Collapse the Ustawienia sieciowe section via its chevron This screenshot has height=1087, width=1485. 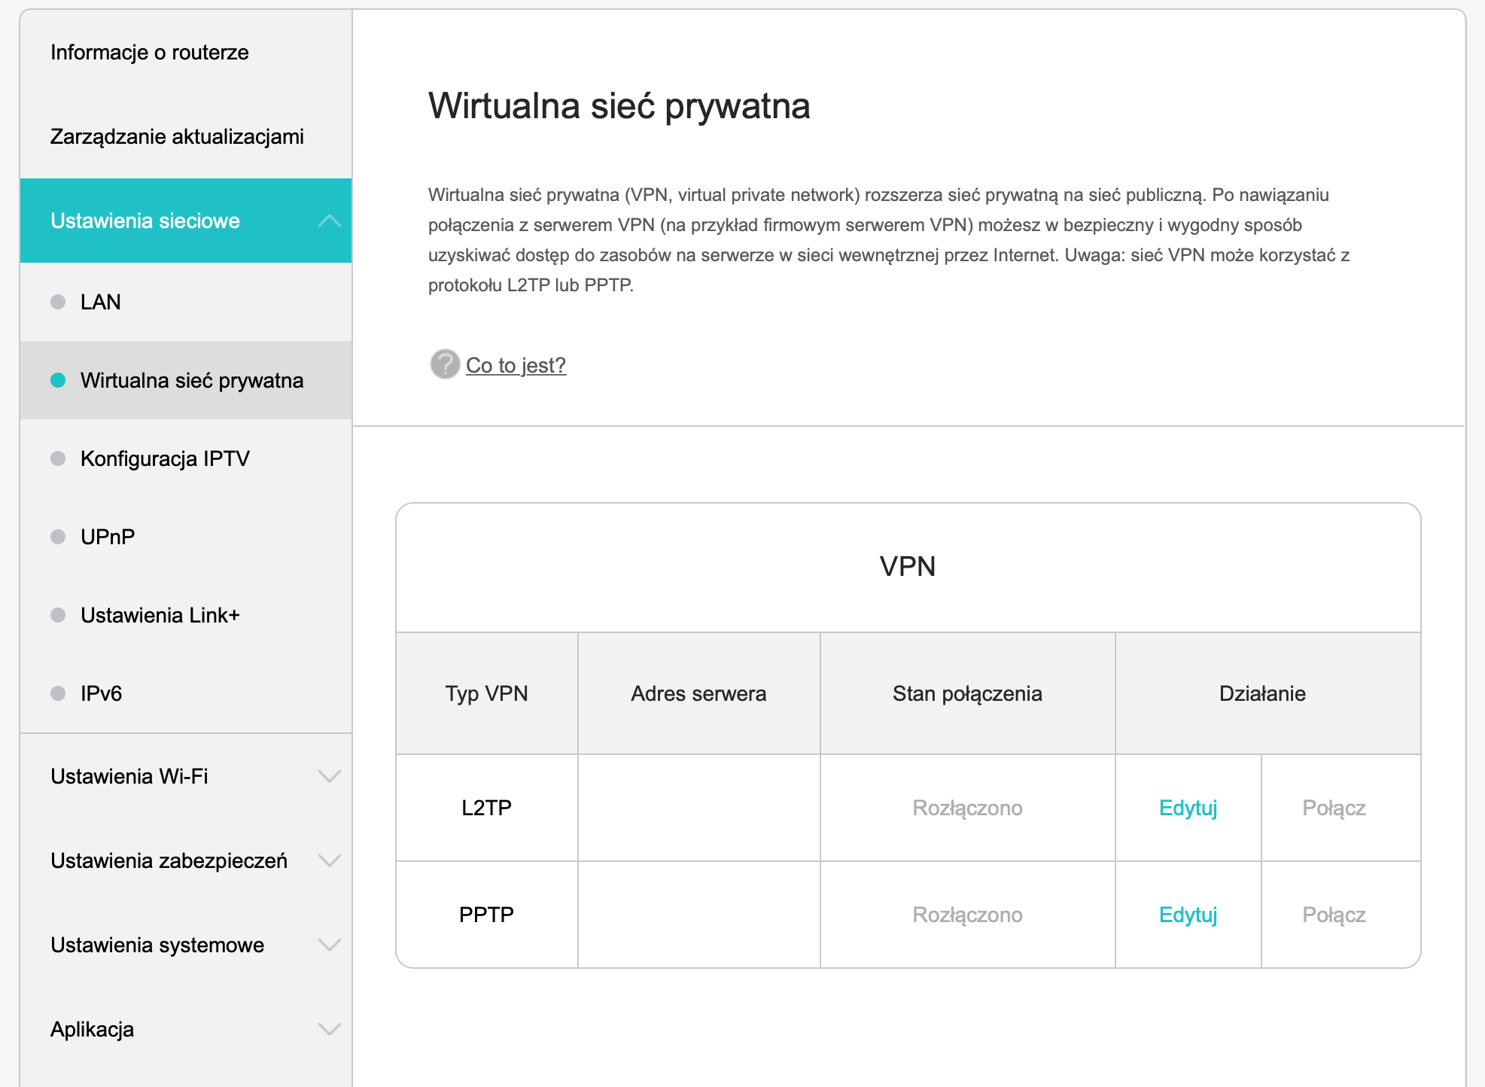point(328,221)
